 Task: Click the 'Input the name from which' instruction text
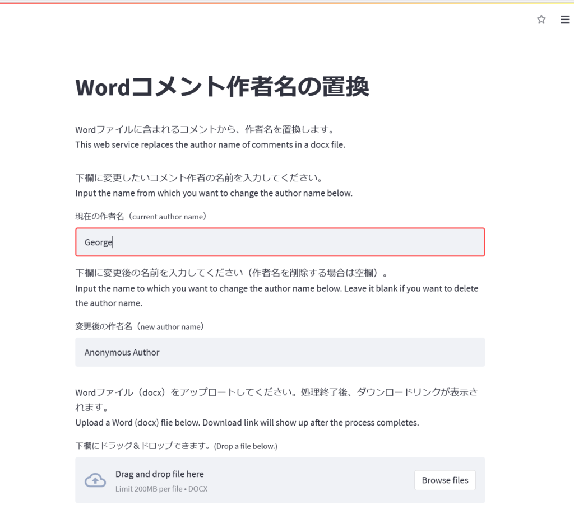[214, 193]
